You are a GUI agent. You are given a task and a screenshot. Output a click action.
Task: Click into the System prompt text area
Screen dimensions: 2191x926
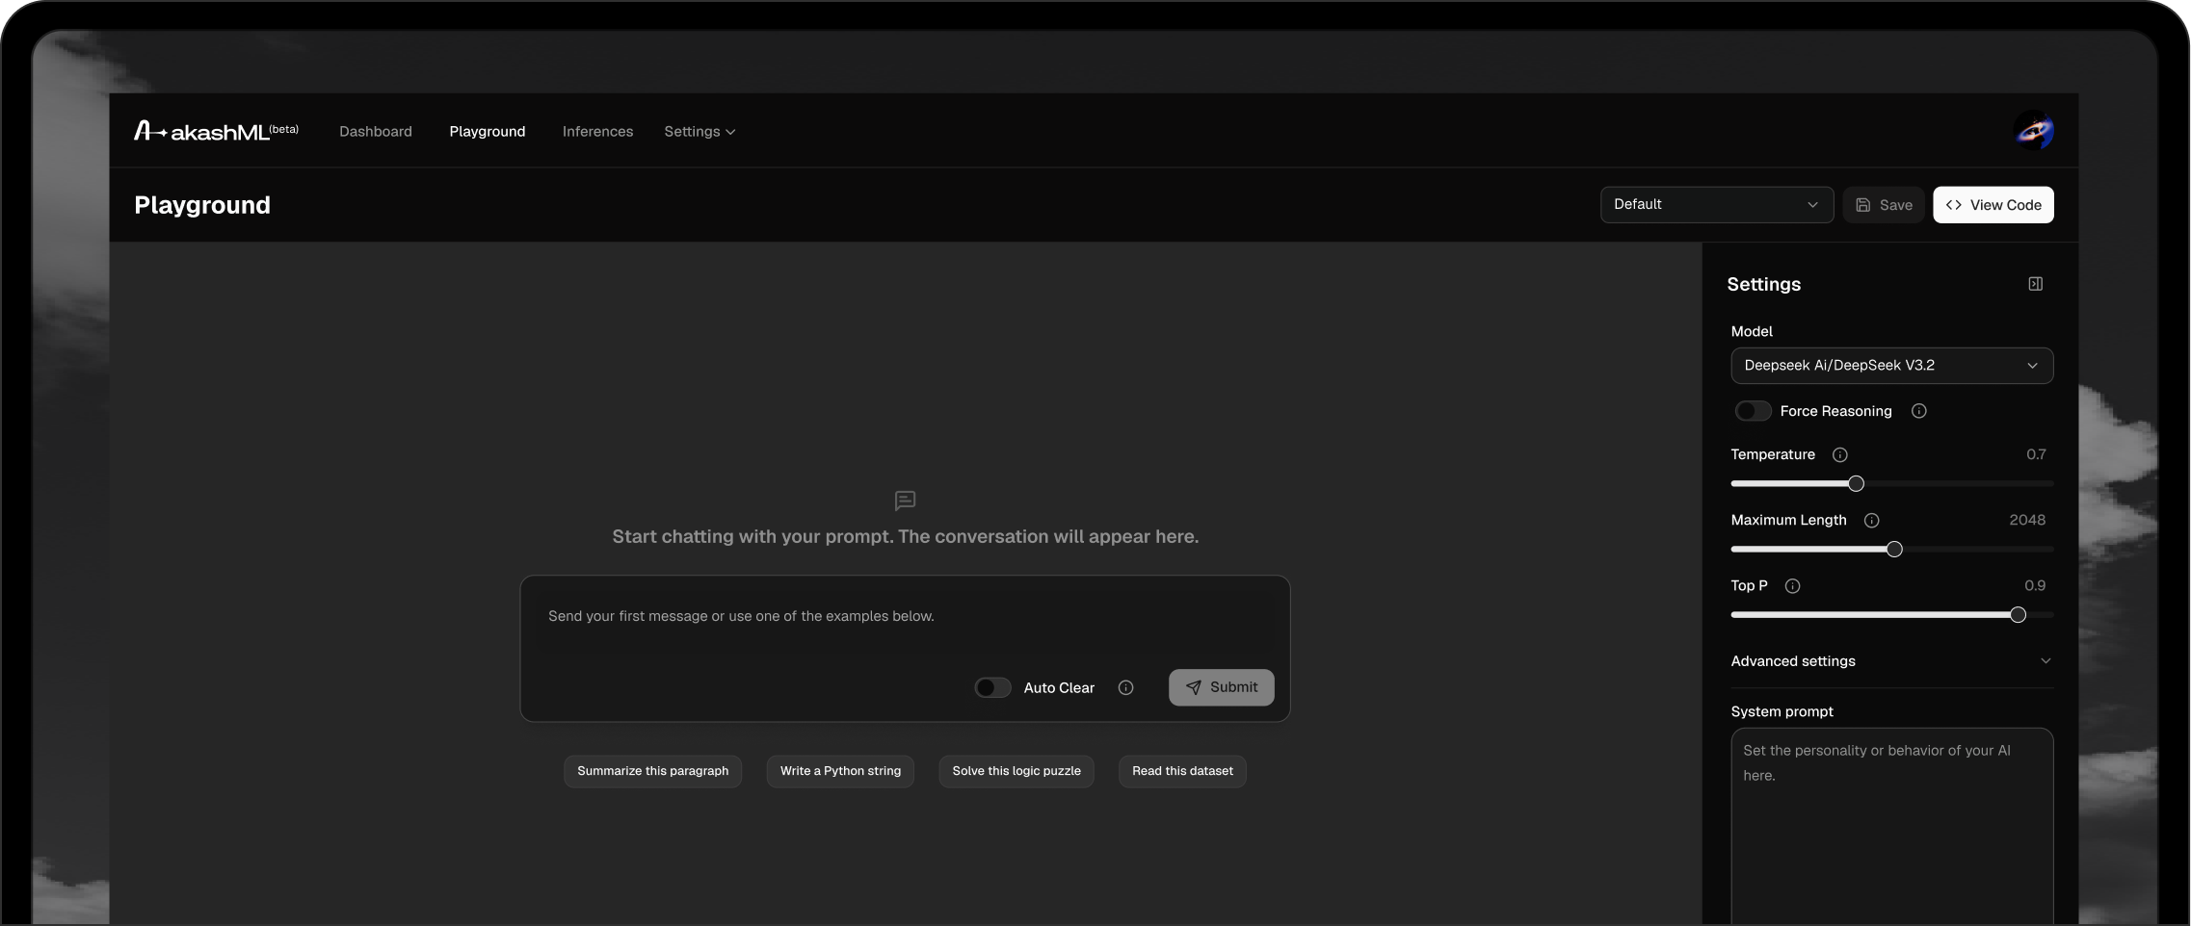coord(1891,828)
